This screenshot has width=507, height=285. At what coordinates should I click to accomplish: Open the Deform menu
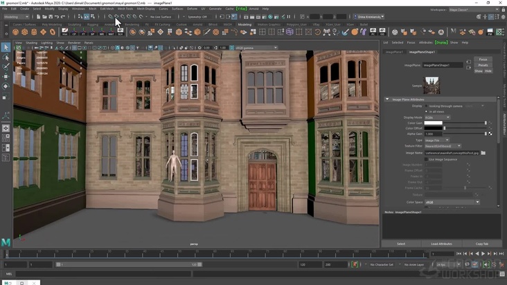pos(192,9)
